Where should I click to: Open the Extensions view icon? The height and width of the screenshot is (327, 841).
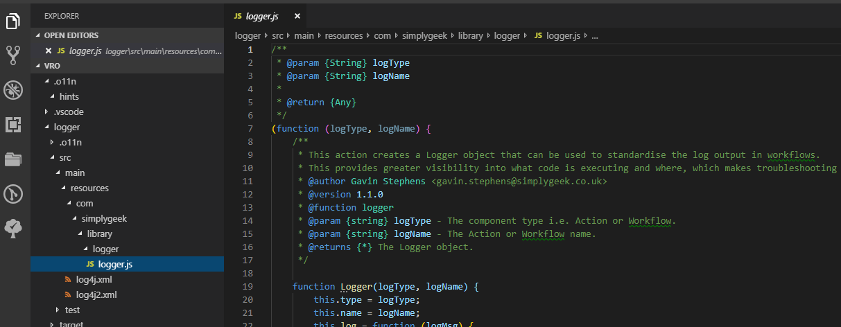(13, 125)
